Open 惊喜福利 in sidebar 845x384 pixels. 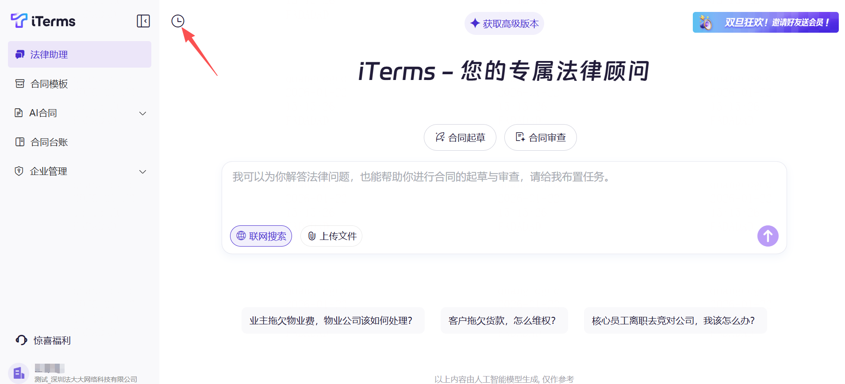coord(43,340)
